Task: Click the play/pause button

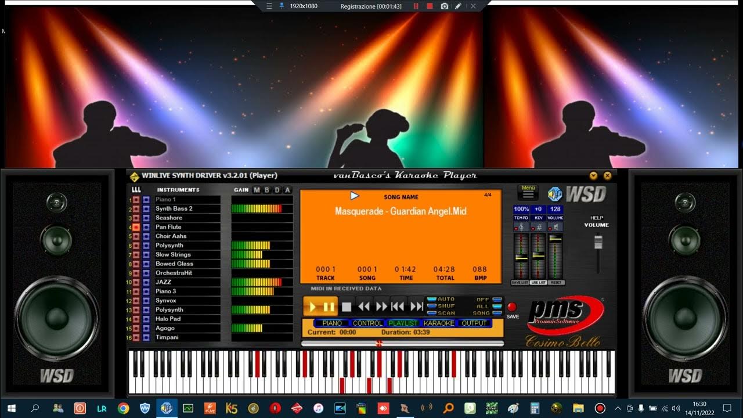Action: pyautogui.click(x=320, y=307)
